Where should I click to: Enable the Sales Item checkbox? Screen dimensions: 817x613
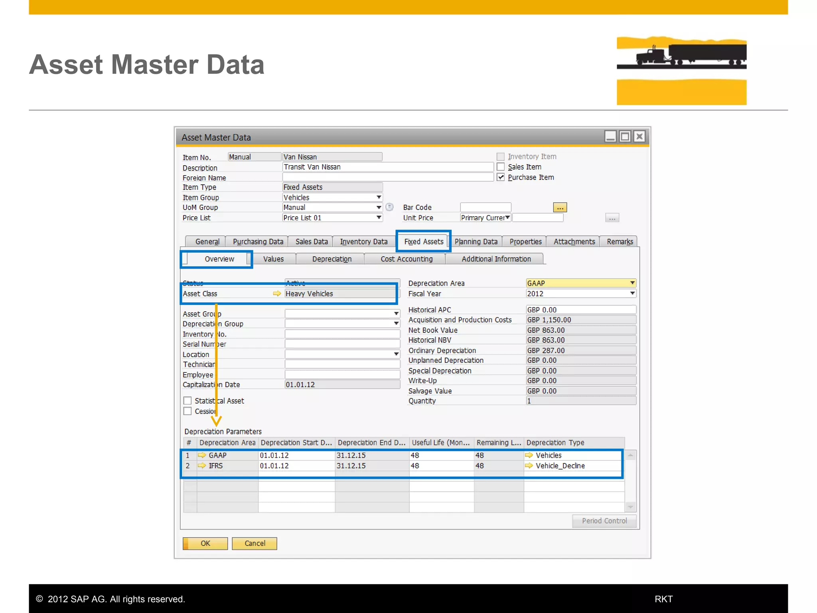[x=501, y=167]
